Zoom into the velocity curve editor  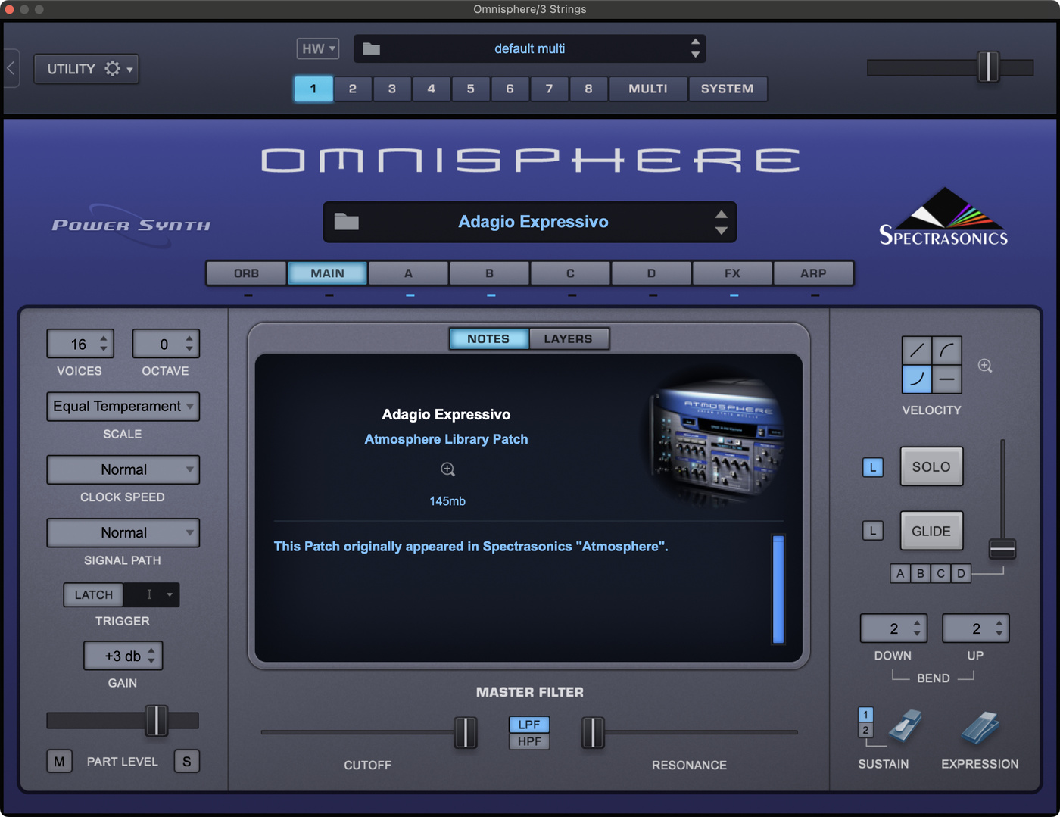pos(985,366)
